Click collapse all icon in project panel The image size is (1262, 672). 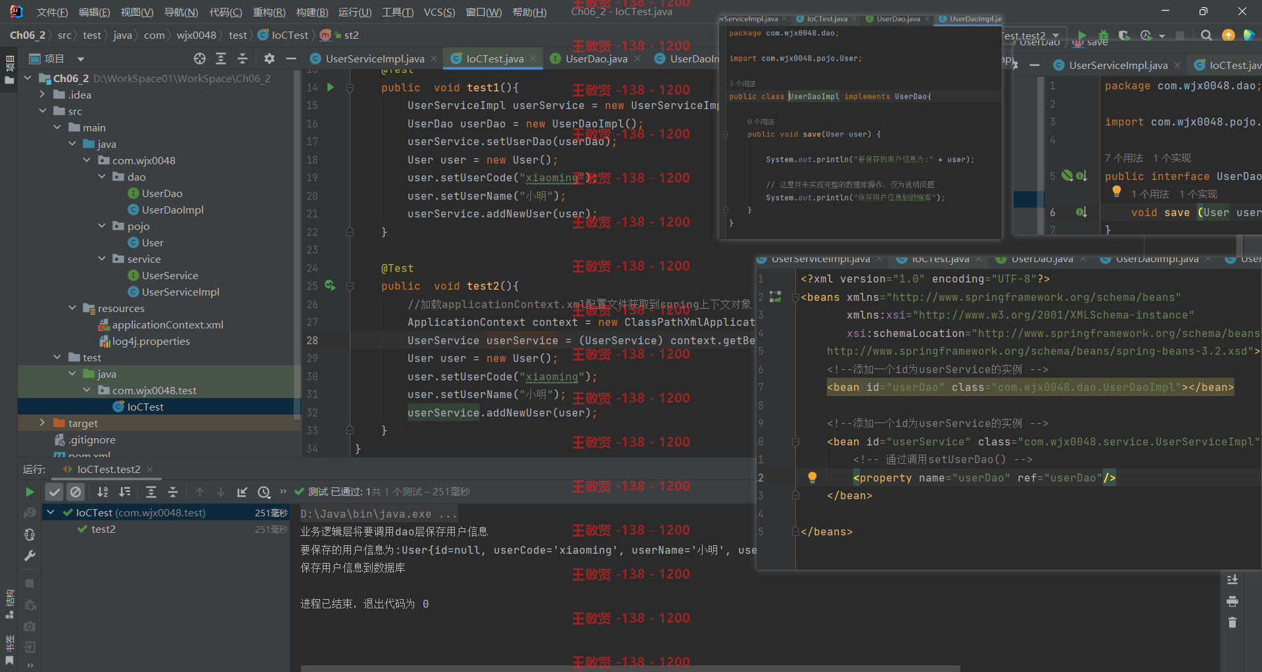coord(243,58)
